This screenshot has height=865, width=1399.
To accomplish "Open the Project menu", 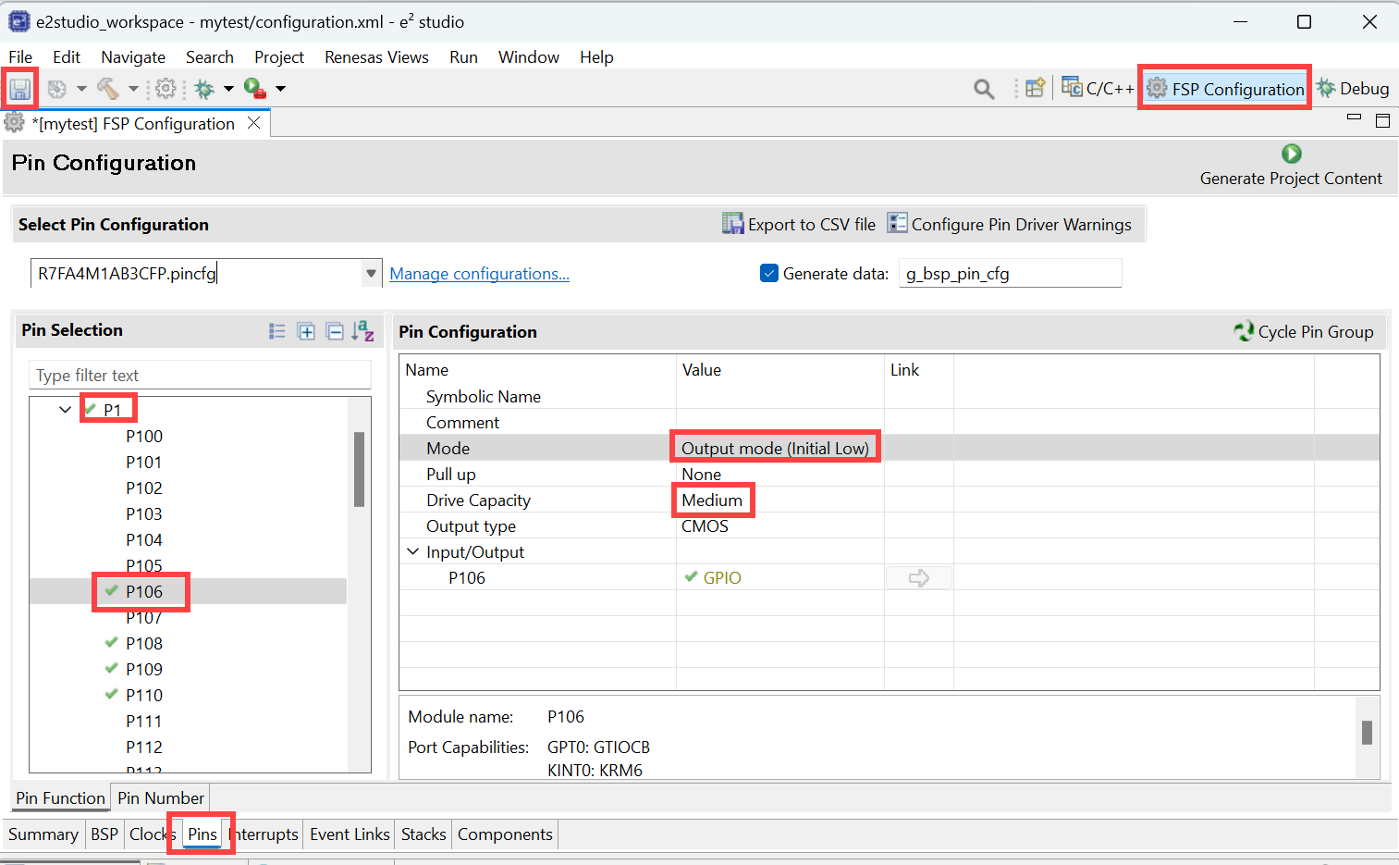I will (279, 56).
